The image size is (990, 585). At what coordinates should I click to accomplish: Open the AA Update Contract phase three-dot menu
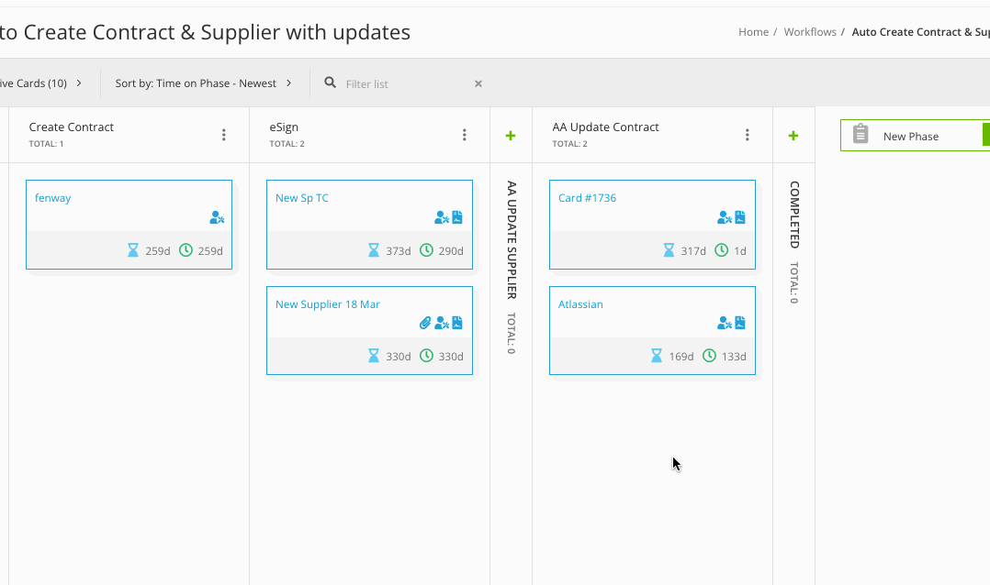click(x=747, y=135)
